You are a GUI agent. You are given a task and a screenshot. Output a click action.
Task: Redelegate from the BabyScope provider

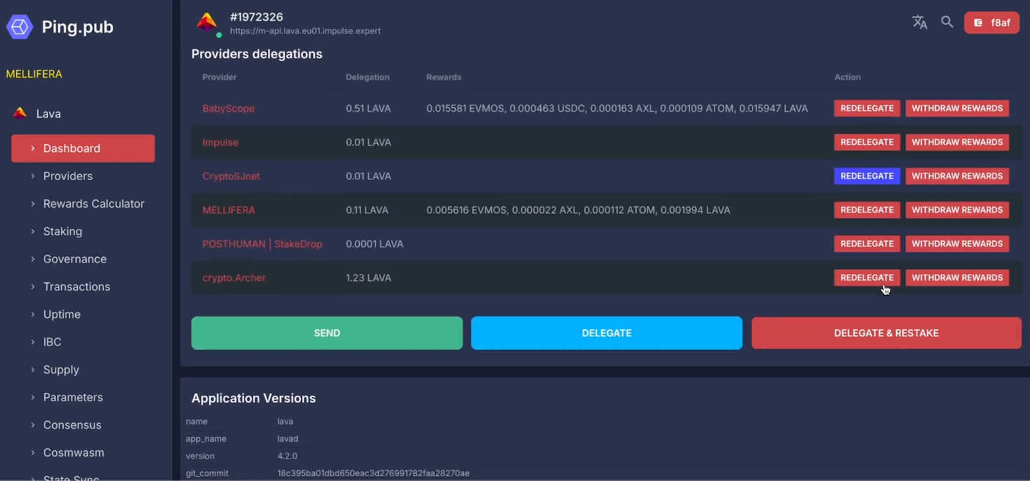pos(867,109)
